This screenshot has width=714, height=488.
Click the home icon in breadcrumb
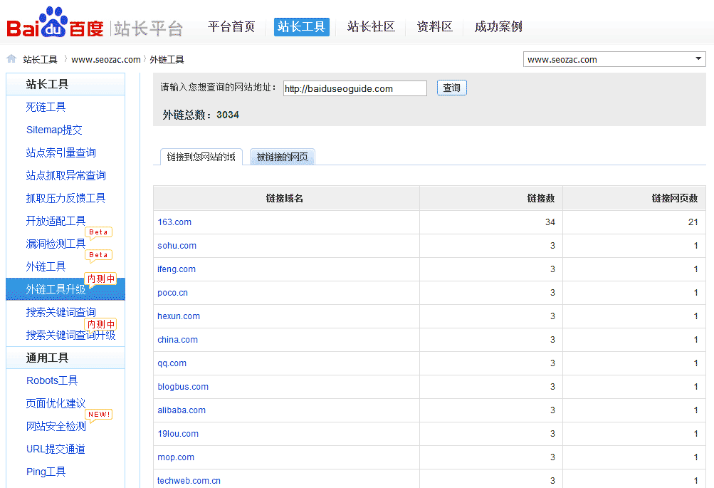[x=11, y=59]
